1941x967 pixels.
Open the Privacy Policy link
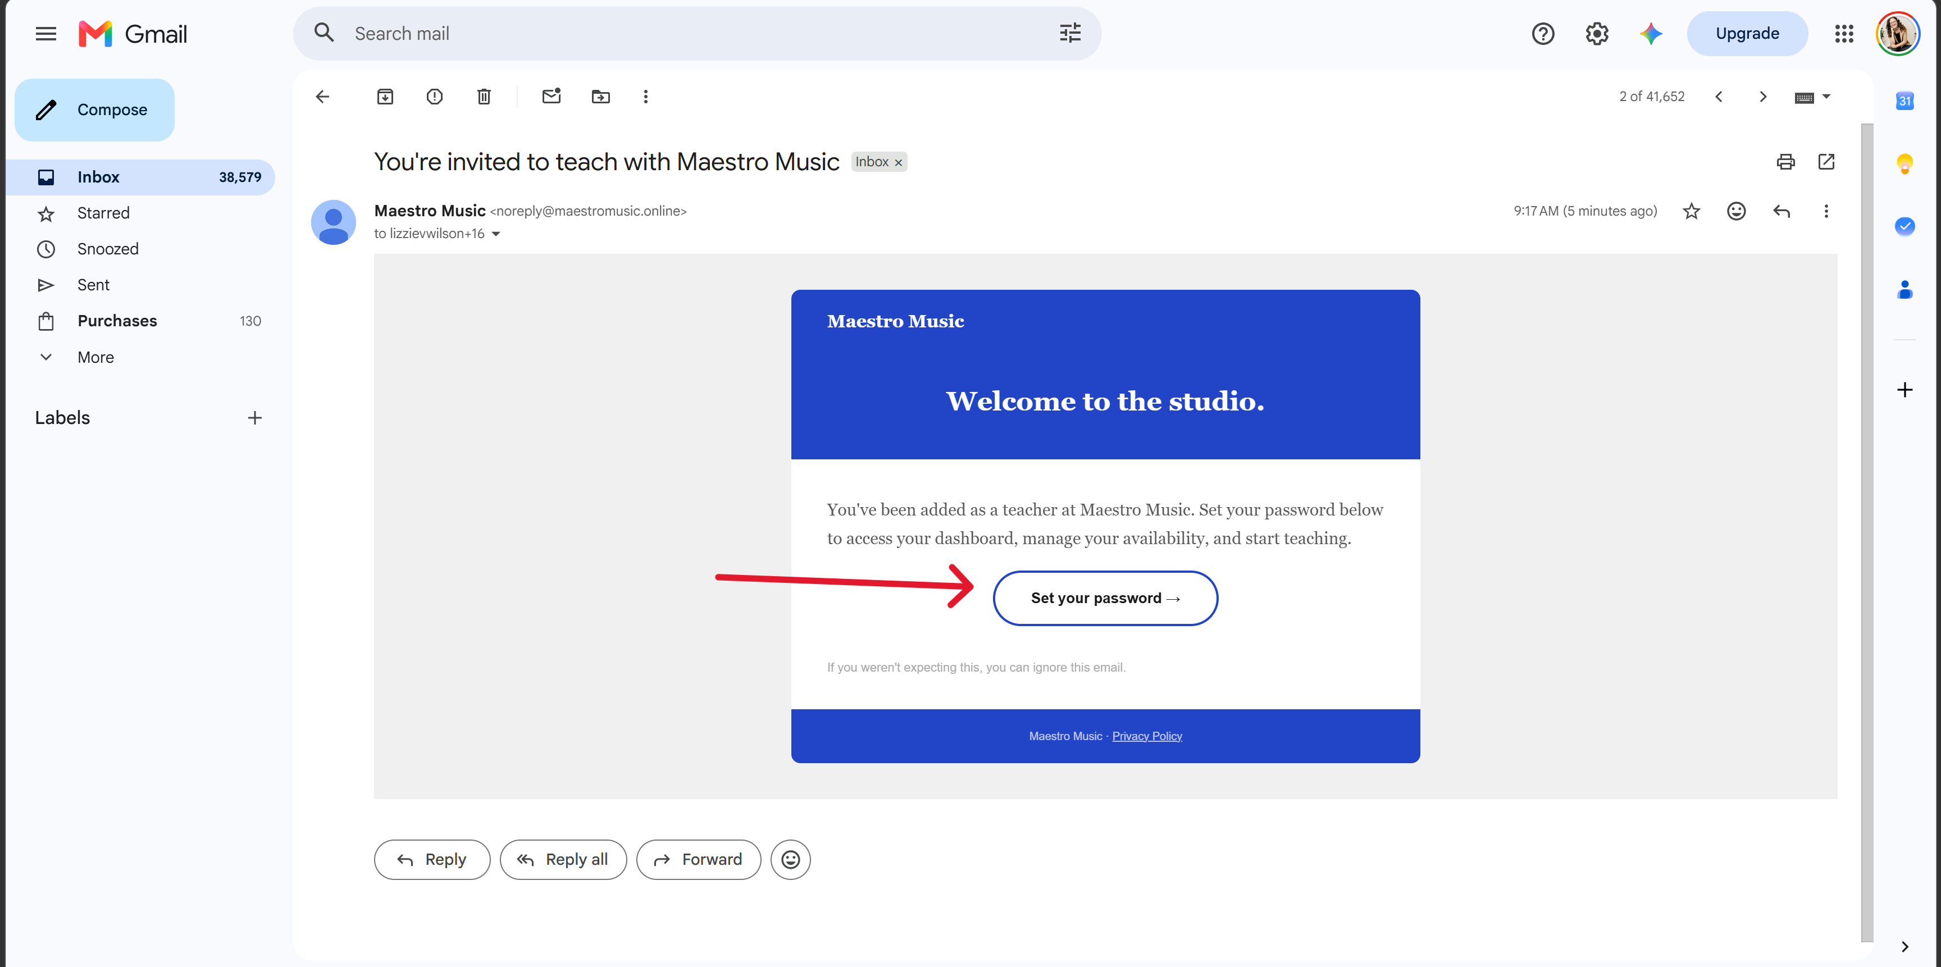1147,736
